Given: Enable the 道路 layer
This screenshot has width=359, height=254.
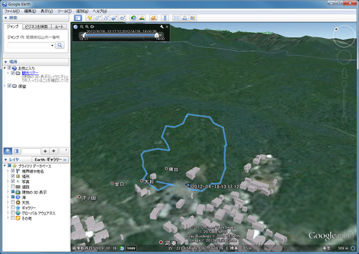Looking at the screenshot, I should coord(13,186).
